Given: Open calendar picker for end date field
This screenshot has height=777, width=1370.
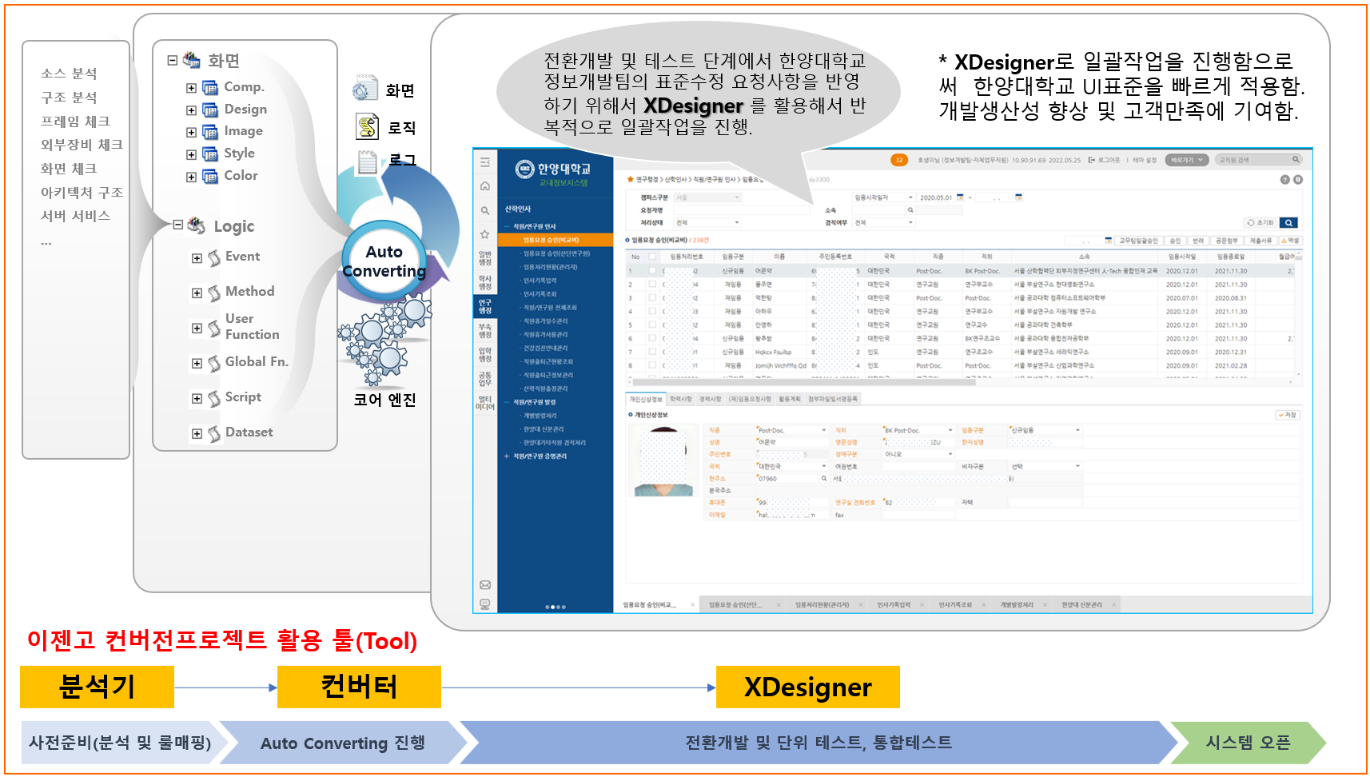Looking at the screenshot, I should pyautogui.click(x=1019, y=197).
